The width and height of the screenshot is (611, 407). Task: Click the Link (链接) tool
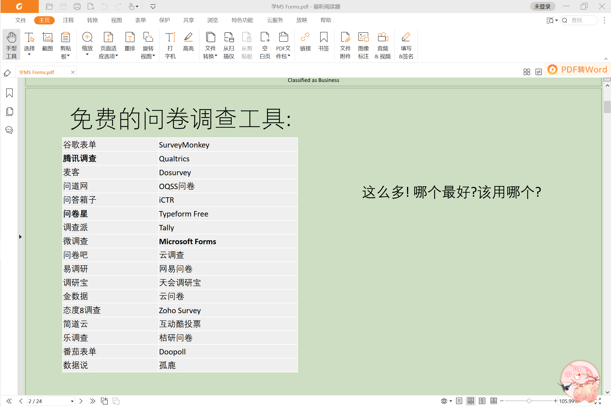(305, 42)
